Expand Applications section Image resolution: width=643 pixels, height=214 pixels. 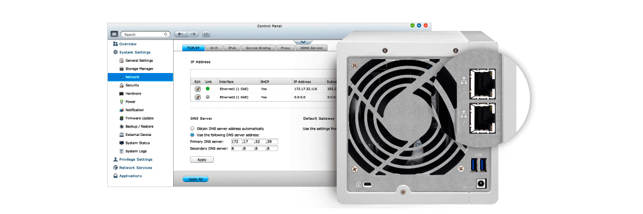pos(130,176)
